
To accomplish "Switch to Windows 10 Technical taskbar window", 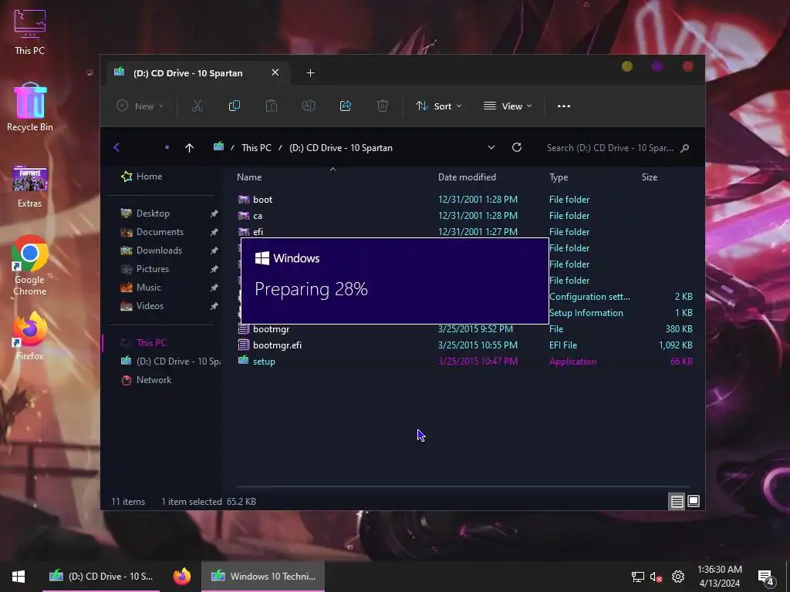I will (263, 576).
